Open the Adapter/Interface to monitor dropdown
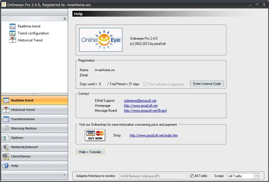This screenshot has height=182, width=269. 153,176
